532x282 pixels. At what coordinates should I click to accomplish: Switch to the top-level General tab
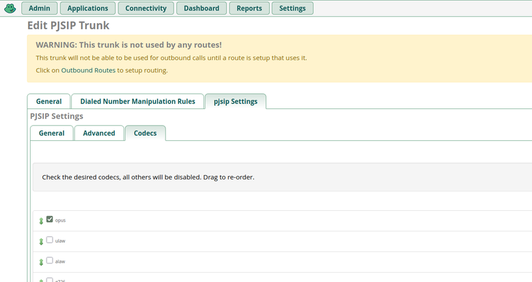coord(49,102)
